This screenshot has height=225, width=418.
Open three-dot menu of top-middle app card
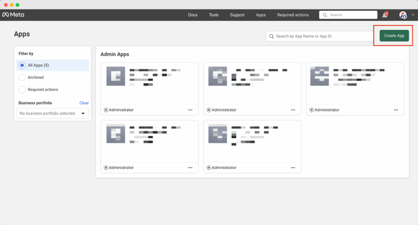click(x=293, y=110)
